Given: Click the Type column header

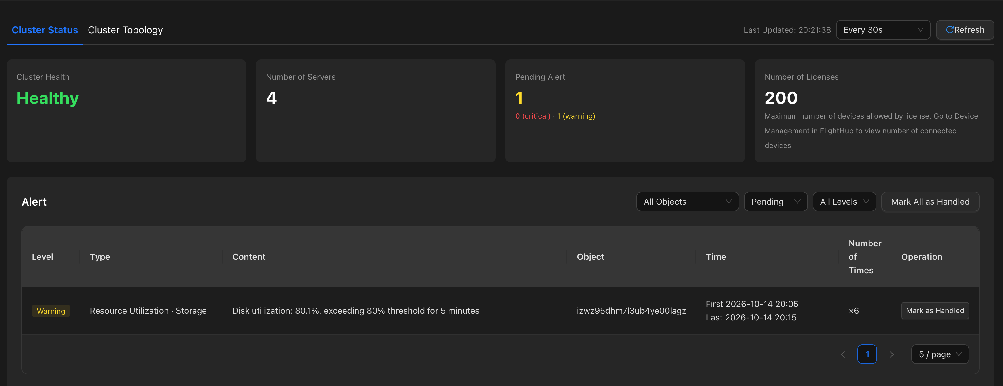Looking at the screenshot, I should (x=100, y=257).
